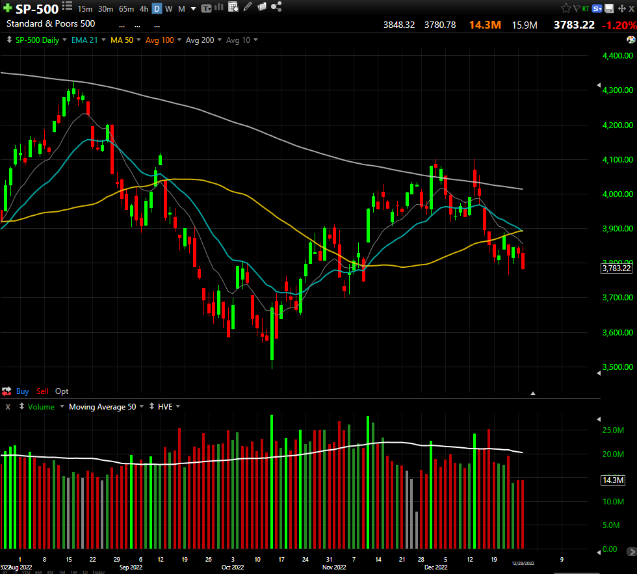Switch to the 65m timeframe
Viewport: 637px width, 574px height.
[126, 8]
